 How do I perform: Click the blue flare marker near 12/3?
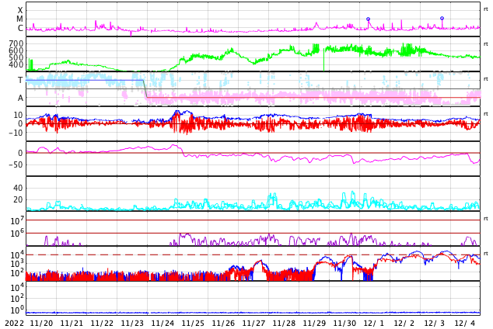click(442, 18)
